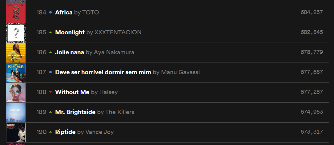Open Deve ser horrível dormir sem mim
Screen dimensions: 334x145
tap(103, 72)
